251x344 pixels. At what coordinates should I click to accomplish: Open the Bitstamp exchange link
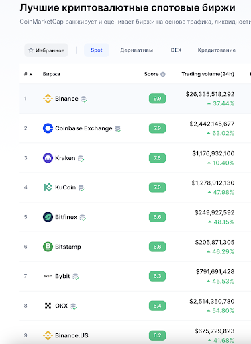coord(68,247)
